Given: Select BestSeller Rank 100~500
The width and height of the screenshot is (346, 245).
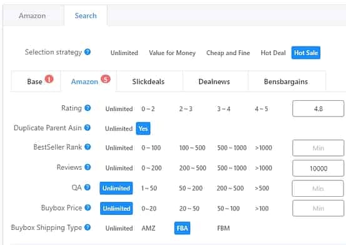Looking at the screenshot, I should 192,148.
